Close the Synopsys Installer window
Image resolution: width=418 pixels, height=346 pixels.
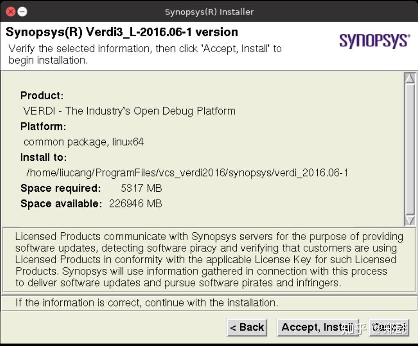point(10,12)
